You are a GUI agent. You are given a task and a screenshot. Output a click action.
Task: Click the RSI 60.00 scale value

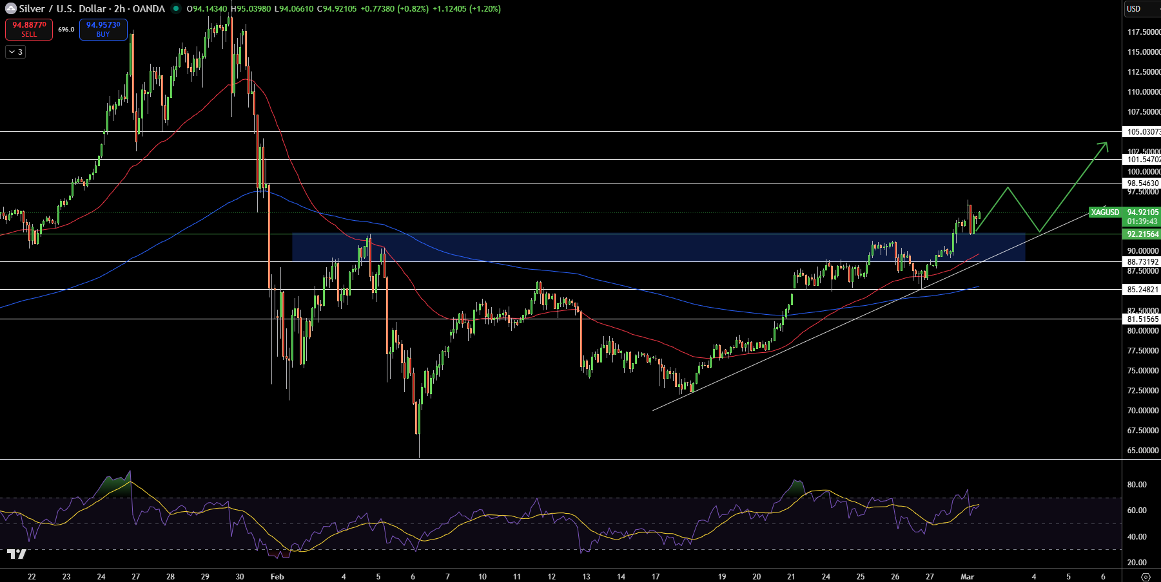tap(1137, 511)
